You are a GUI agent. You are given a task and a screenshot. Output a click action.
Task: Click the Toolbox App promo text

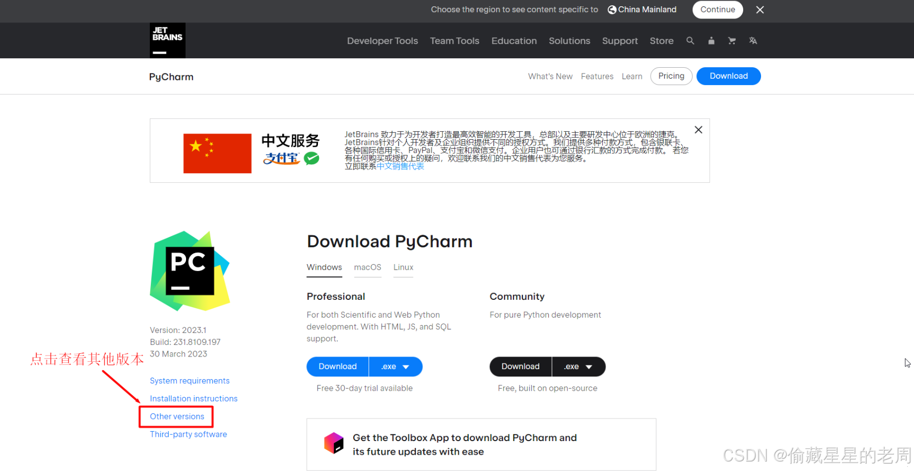click(465, 444)
